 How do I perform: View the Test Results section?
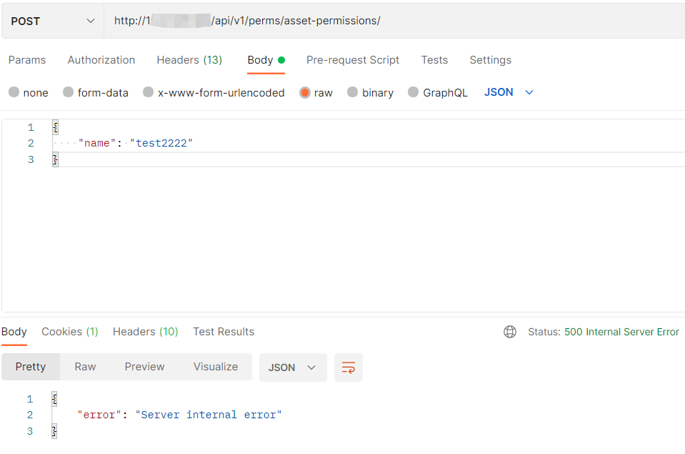point(223,331)
